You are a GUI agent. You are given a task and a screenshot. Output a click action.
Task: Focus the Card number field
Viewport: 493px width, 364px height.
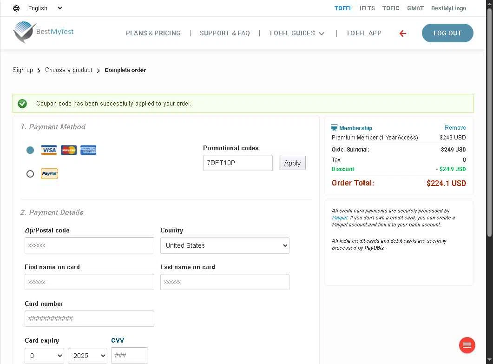pyautogui.click(x=89, y=319)
